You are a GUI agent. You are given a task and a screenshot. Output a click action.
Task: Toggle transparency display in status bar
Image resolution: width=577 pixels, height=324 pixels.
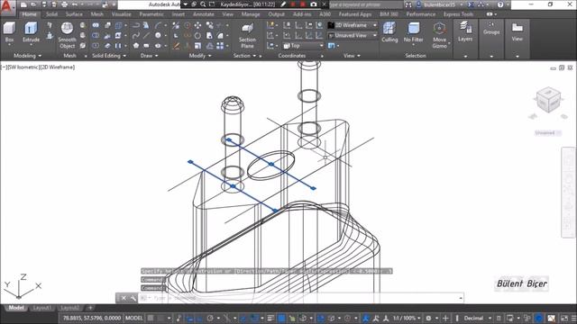pyautogui.click(x=281, y=318)
